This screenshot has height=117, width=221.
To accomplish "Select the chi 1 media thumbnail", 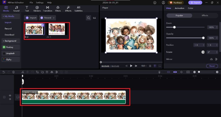I will coord(57,29).
